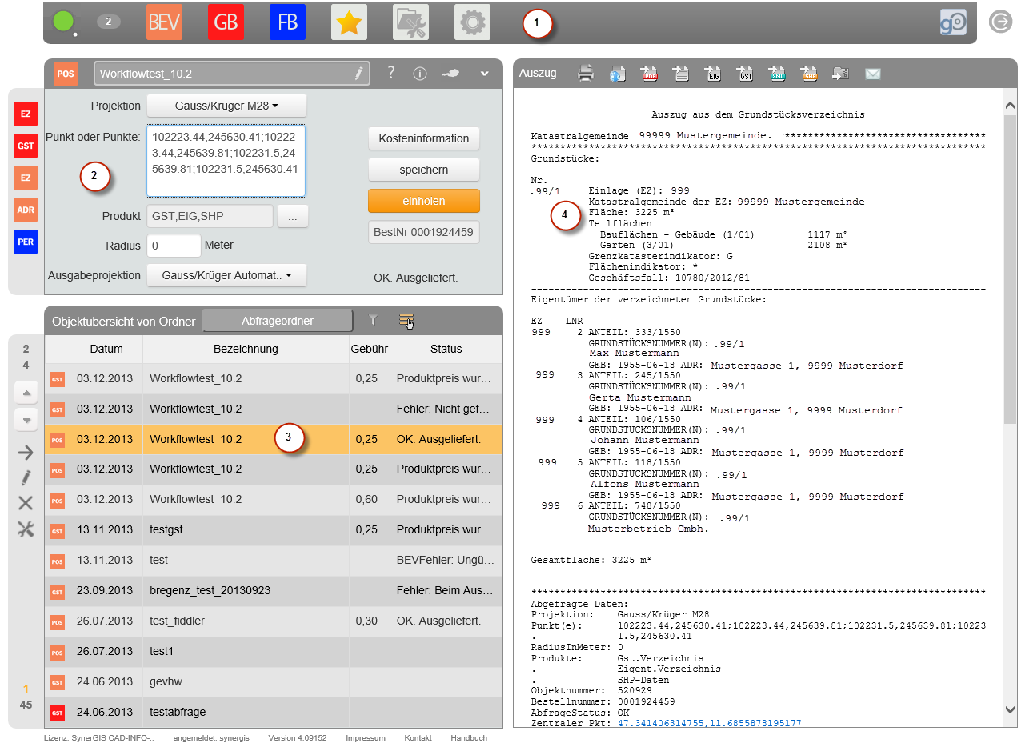Toggle the PER category in the left sidebar
Screen dimensions: 1021x755
pos(25,242)
